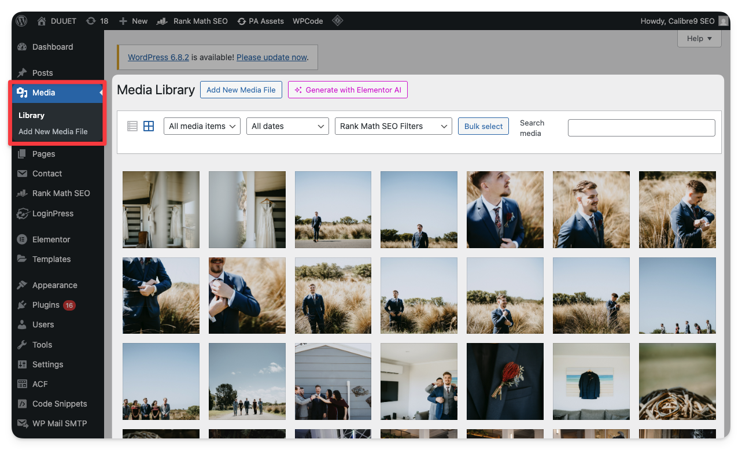
Task: Click the Settings sidebar icon
Action: tap(23, 364)
